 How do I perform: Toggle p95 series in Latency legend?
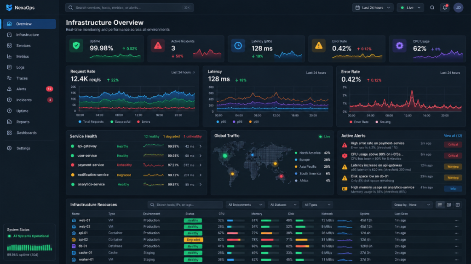coord(237,122)
